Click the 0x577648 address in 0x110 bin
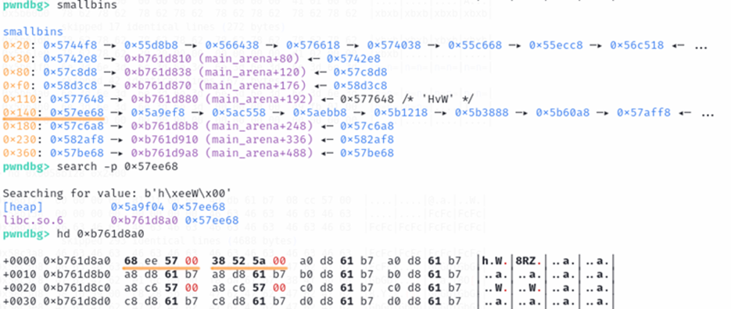Image resolution: width=731 pixels, height=309 pixels. [77, 99]
